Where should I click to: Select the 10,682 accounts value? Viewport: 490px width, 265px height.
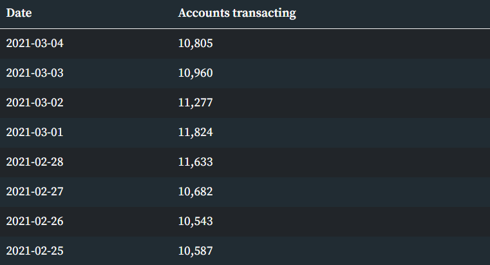tap(195, 191)
